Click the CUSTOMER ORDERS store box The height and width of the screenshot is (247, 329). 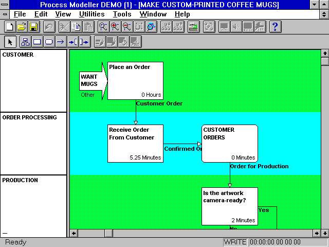[x=230, y=144]
